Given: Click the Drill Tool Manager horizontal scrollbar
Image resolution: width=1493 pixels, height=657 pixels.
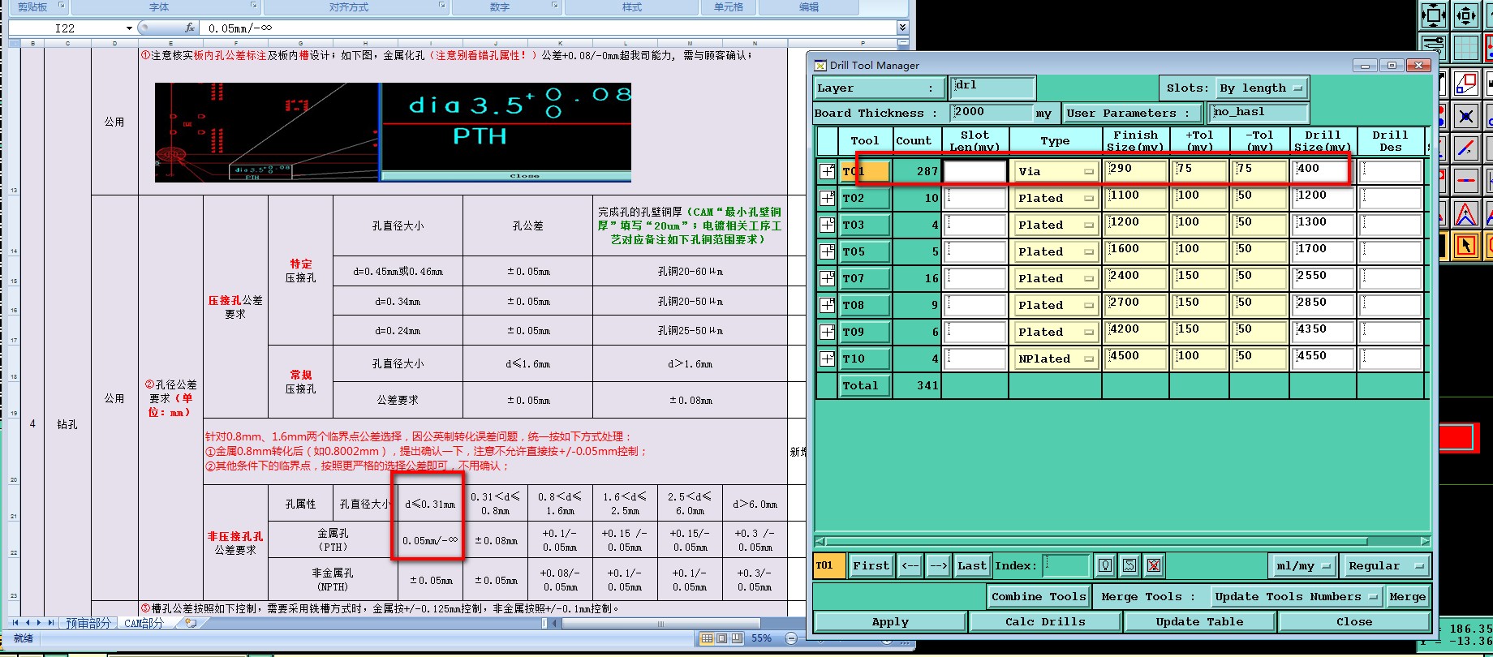Looking at the screenshot, I should [x=1122, y=541].
